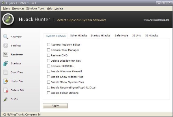Screen dimensions: 173x117
Task: Check Enable Show Hidden Files
Action: coord(48,77)
